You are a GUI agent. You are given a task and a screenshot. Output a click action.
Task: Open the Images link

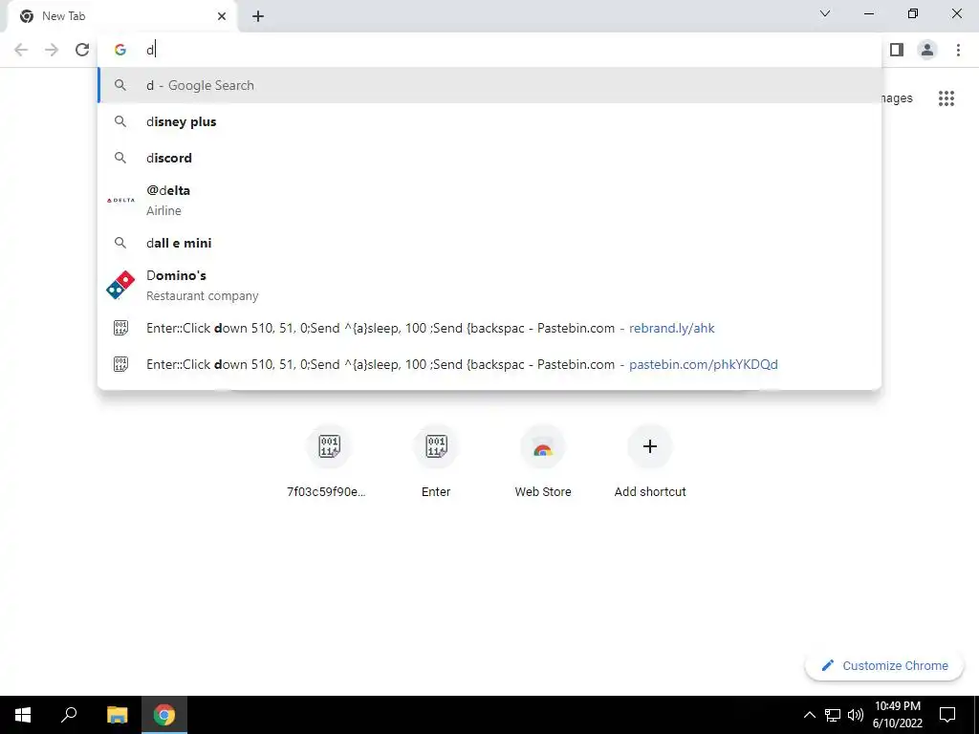(x=897, y=98)
